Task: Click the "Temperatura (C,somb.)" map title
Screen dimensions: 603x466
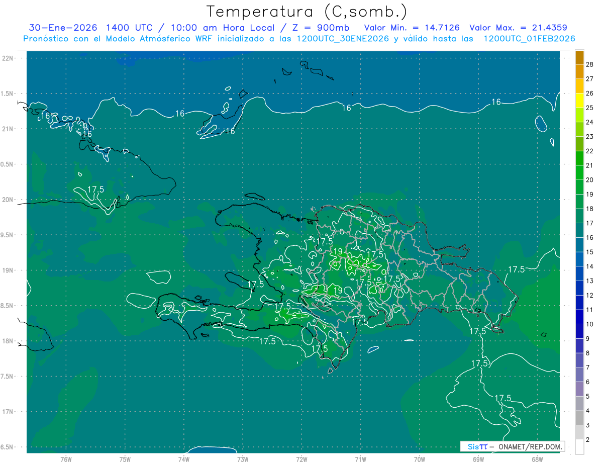Action: 307,12
